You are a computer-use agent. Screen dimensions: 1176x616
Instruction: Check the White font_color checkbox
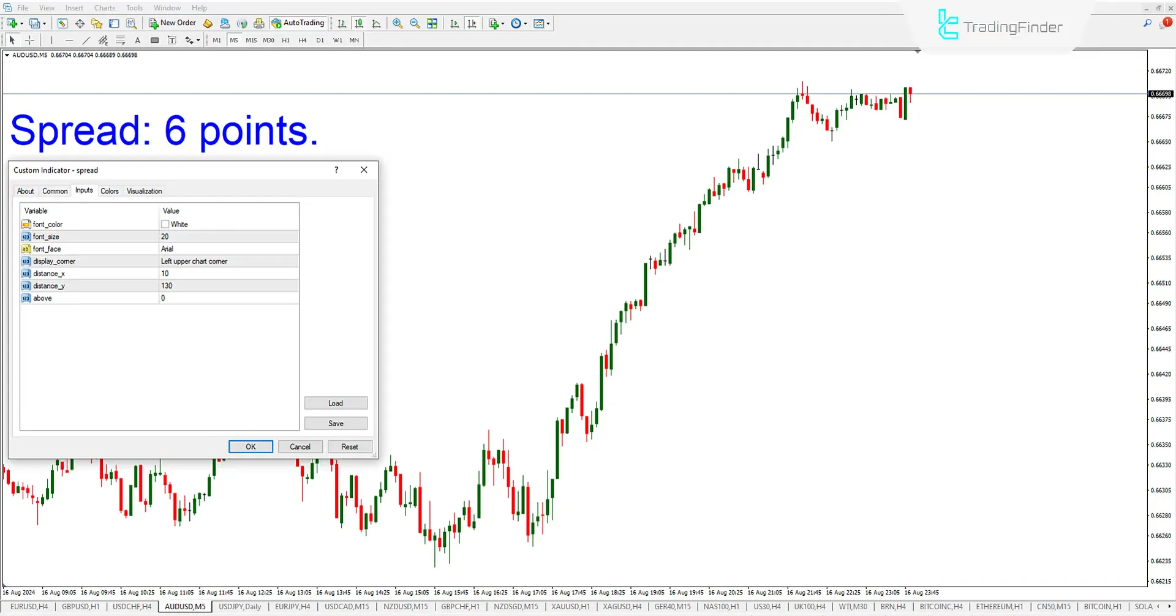[165, 224]
